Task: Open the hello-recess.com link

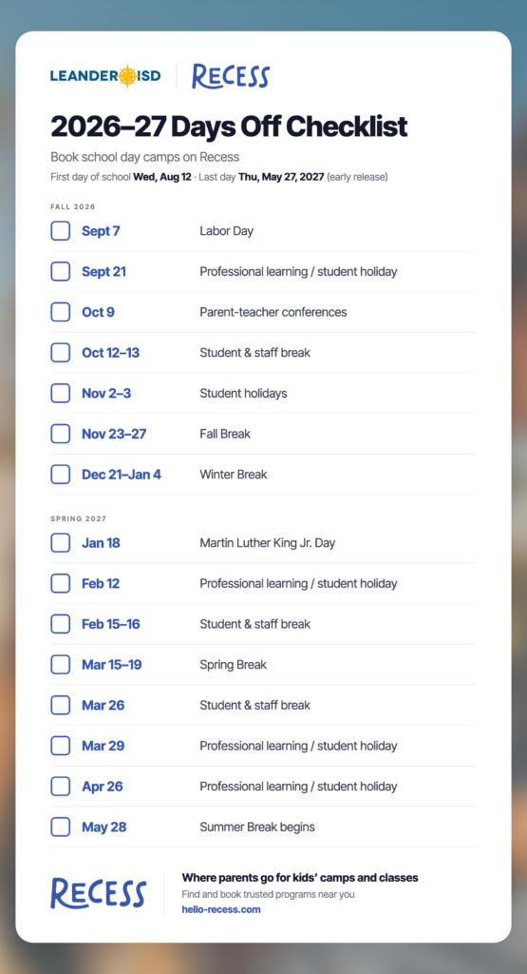Action: (220, 909)
